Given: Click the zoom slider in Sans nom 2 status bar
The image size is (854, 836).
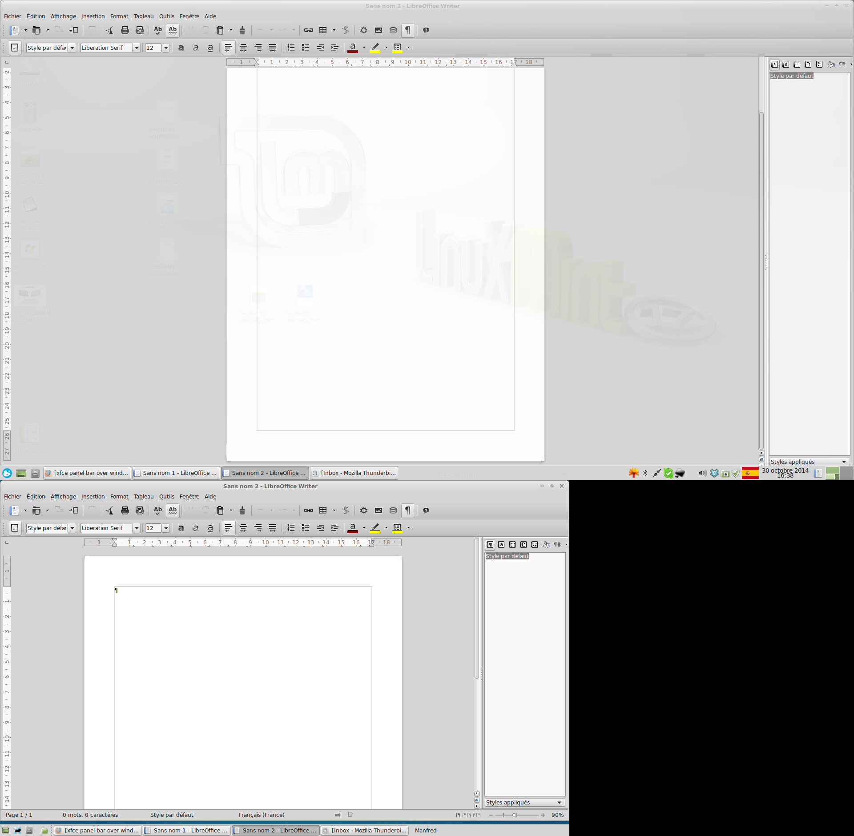Looking at the screenshot, I should pyautogui.click(x=515, y=815).
